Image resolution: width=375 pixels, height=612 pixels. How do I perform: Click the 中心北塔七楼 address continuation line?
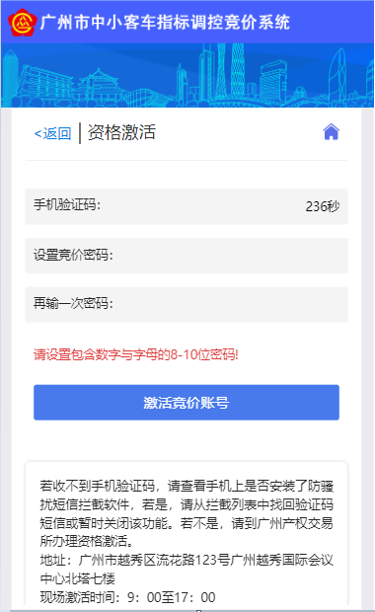(x=77, y=578)
